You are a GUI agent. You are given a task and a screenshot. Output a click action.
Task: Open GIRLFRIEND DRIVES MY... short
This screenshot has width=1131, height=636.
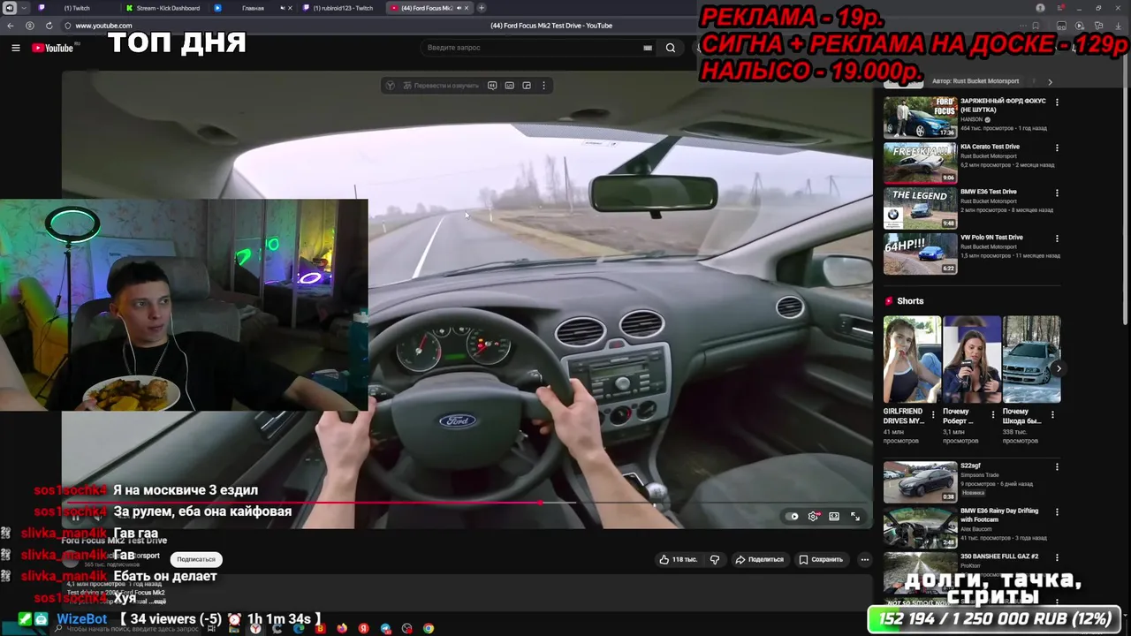912,360
